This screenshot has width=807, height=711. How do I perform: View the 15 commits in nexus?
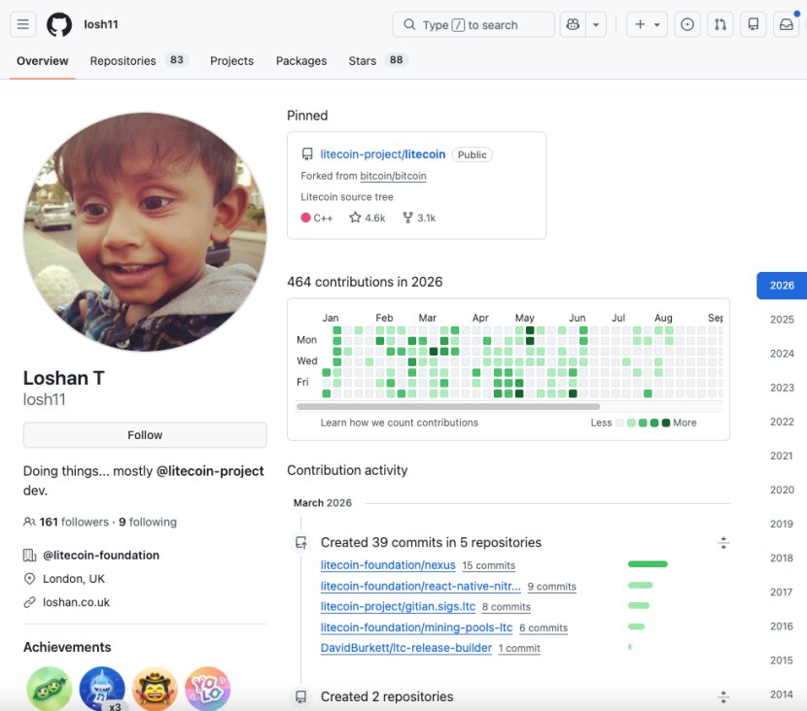click(x=488, y=565)
